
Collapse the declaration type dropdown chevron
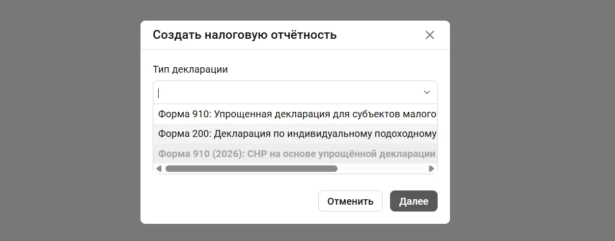click(427, 92)
